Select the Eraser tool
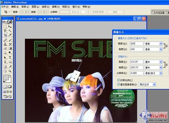The height and width of the screenshot is (123, 169). tap(5, 48)
